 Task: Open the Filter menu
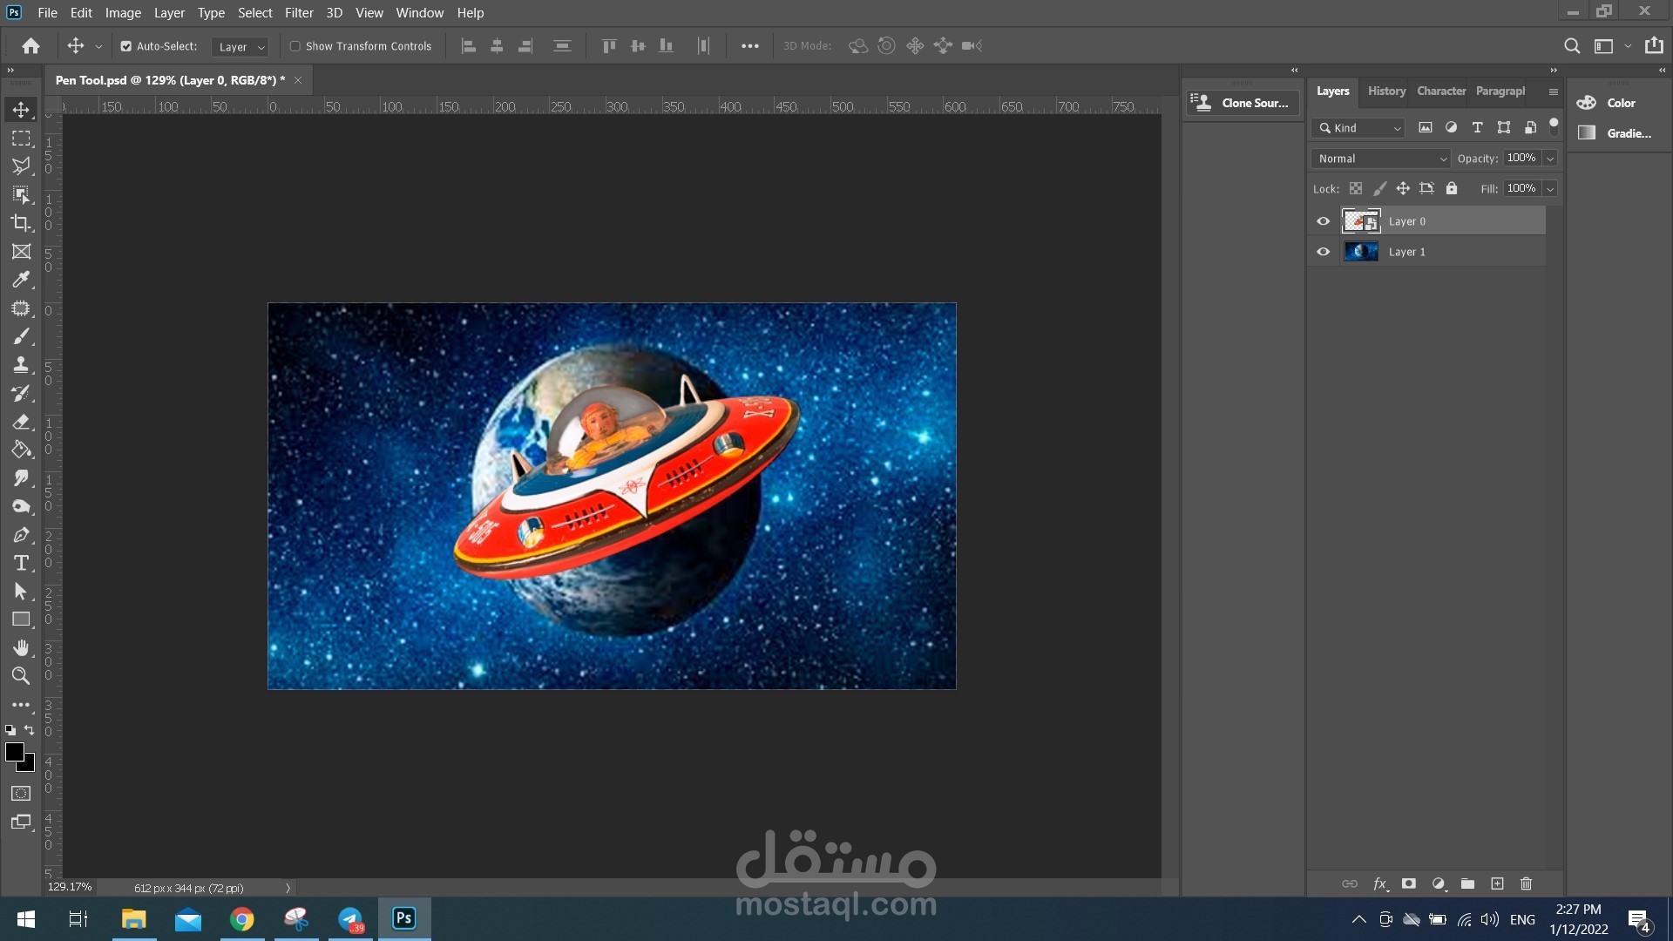(298, 13)
